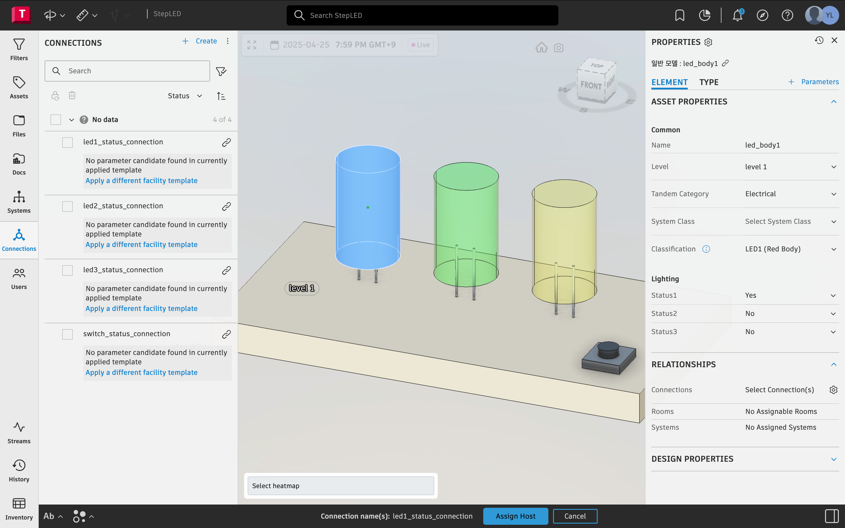Screen dimensions: 845x528
Task: Click the led3 Apply a different facility template link
Action: tap(141, 308)
